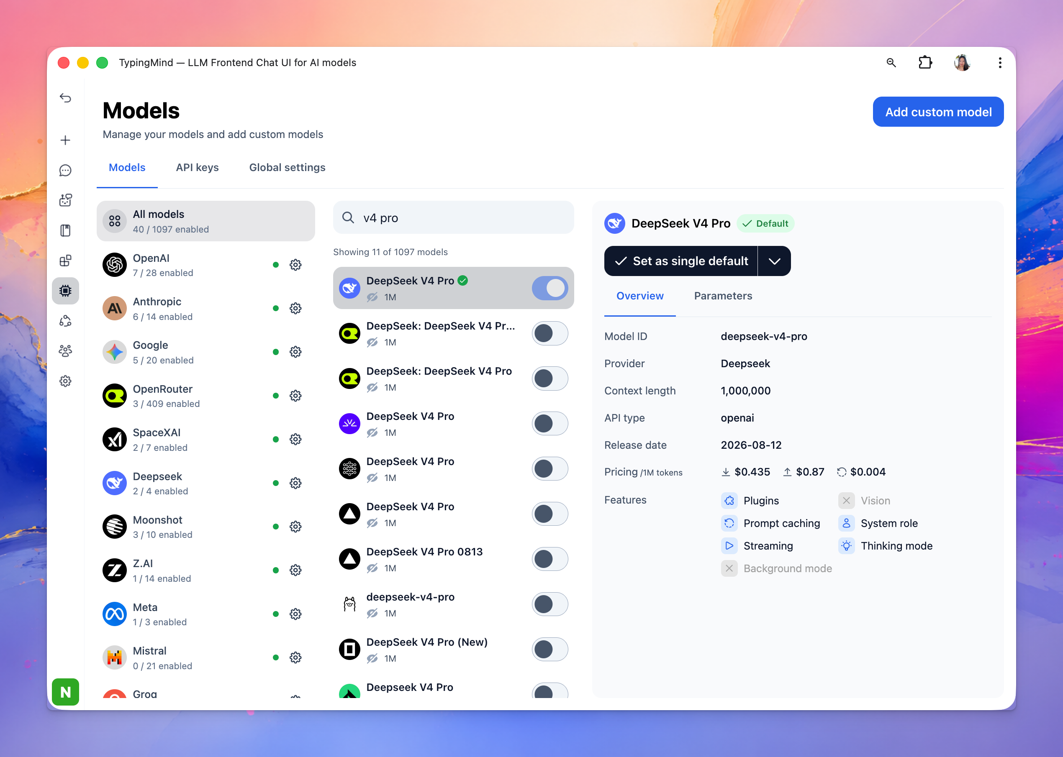This screenshot has height=757, width=1063.
Task: Select the OpenRouter provider row
Action: coord(206,396)
